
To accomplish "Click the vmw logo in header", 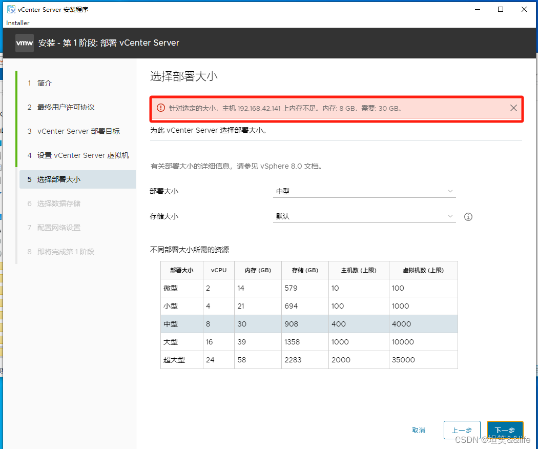I will 25,43.
